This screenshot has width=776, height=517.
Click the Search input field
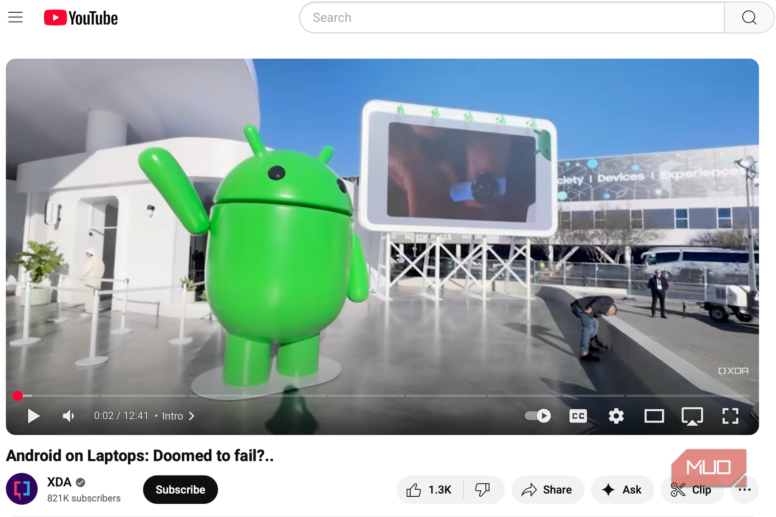pos(512,17)
